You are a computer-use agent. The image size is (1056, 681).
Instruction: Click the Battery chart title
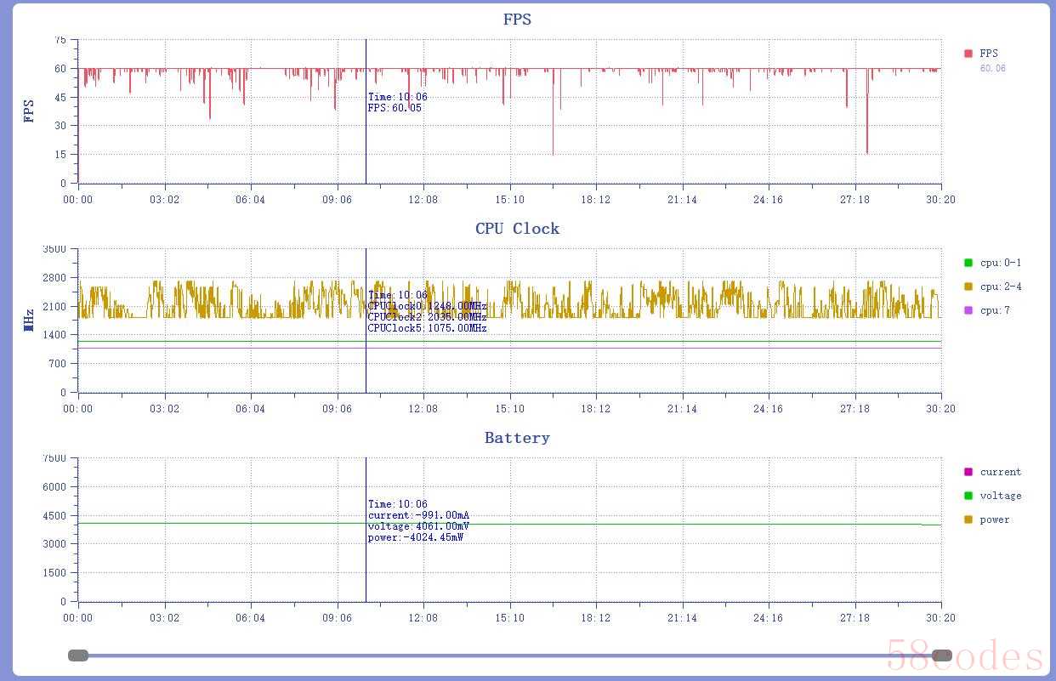[x=517, y=438]
